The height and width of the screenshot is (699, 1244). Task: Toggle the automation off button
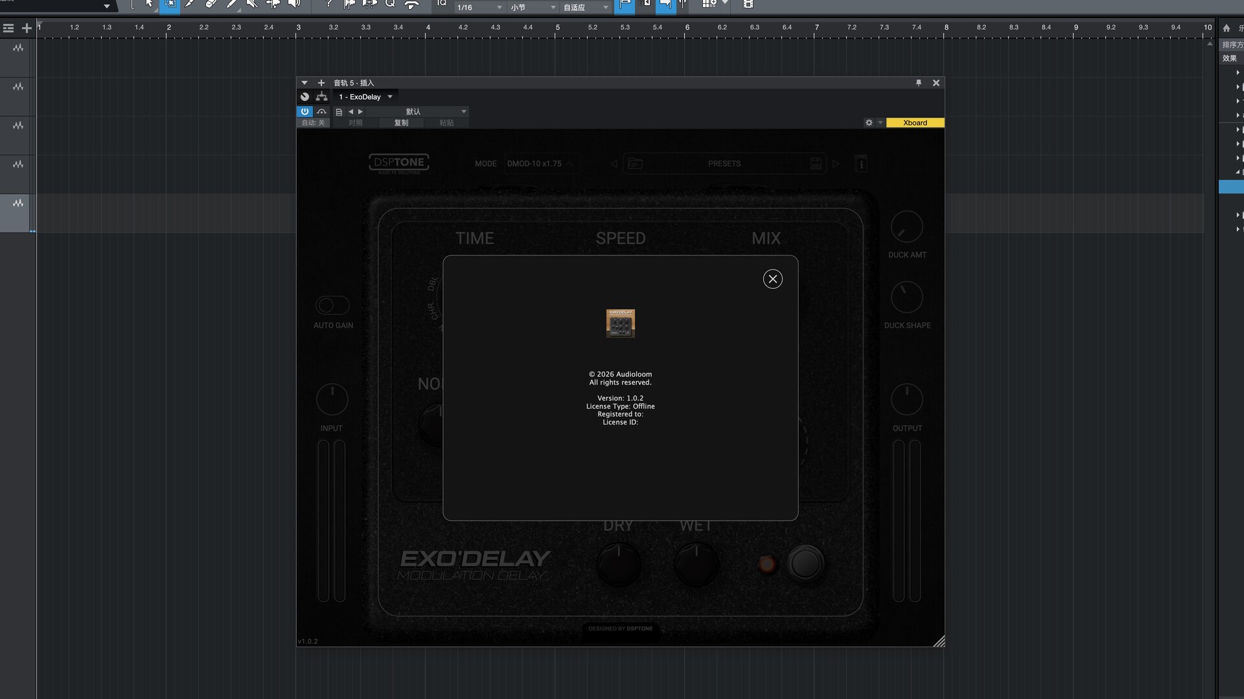[x=314, y=123]
